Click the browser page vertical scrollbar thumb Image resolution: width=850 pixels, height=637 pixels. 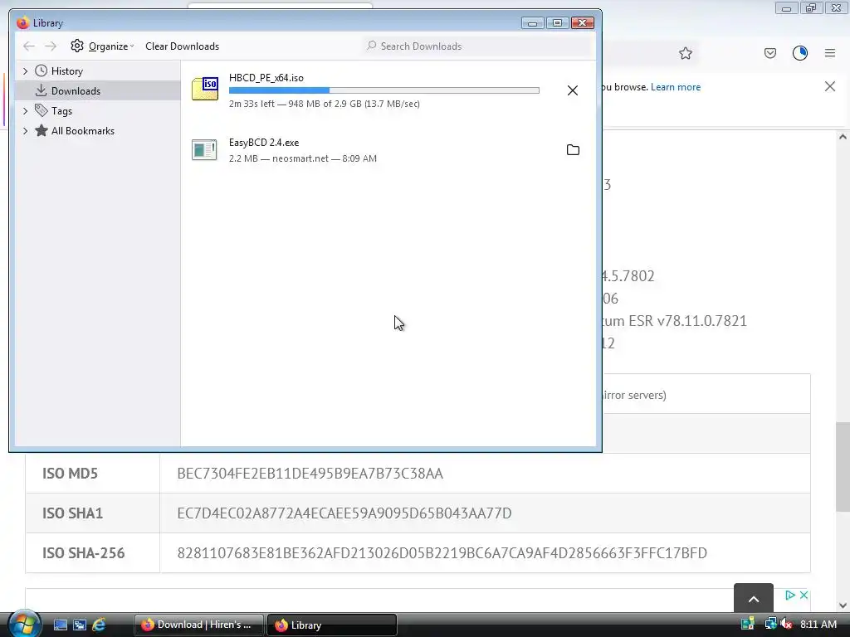tap(843, 466)
